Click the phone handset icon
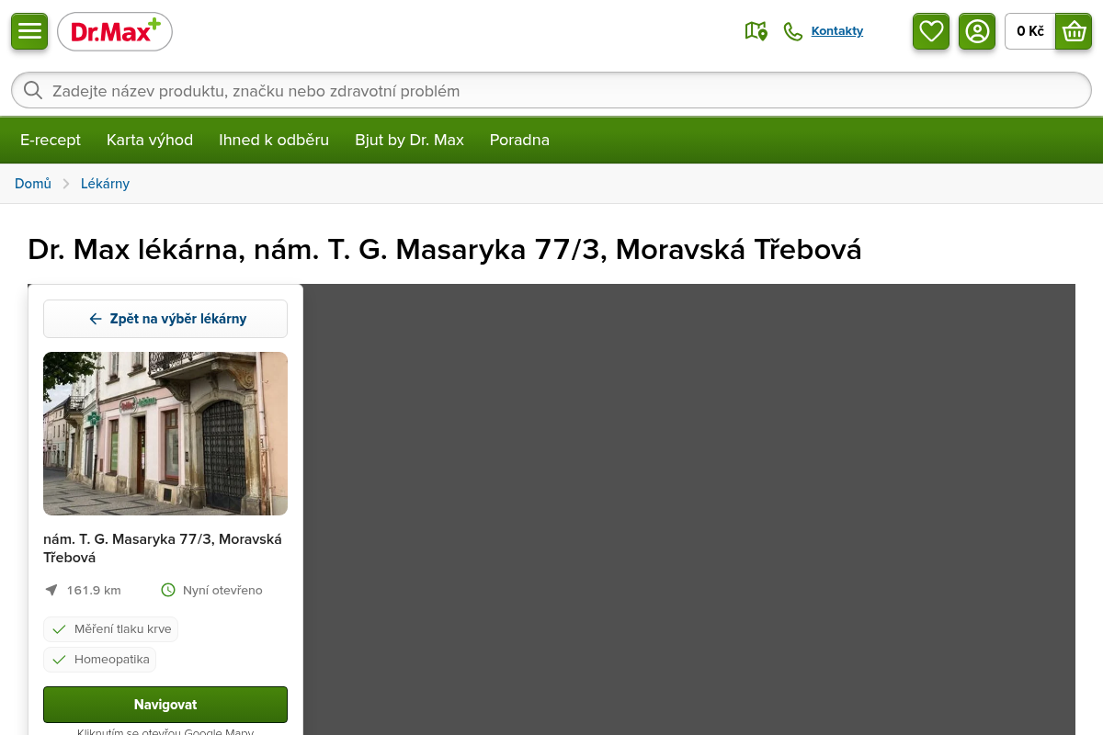1103x735 pixels. (x=792, y=31)
